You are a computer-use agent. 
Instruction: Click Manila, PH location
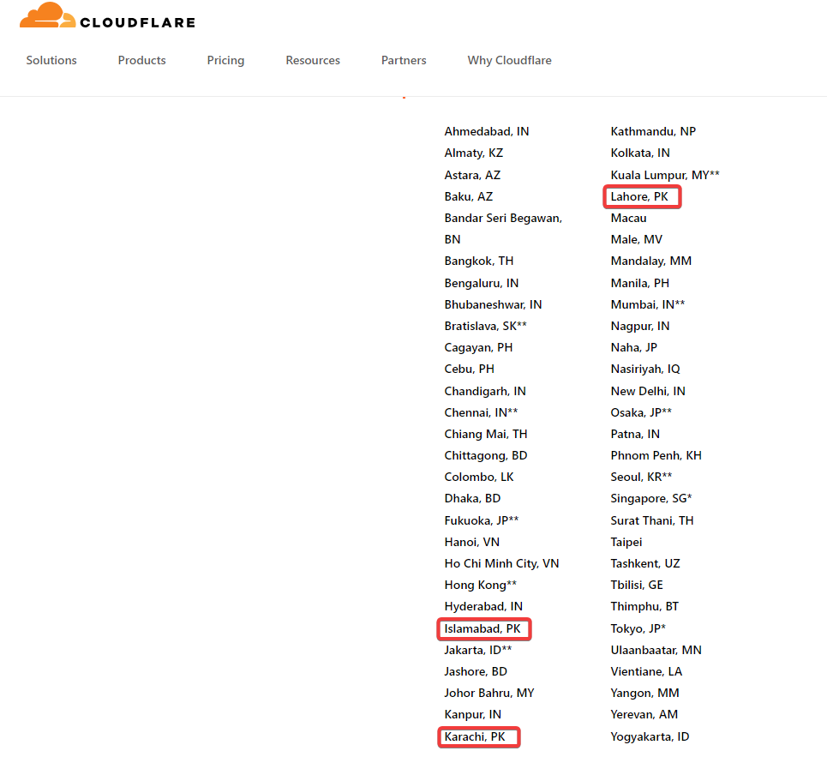click(x=640, y=283)
